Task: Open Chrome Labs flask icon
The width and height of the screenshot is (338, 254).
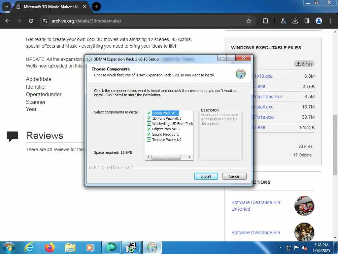Action: pyautogui.click(x=283, y=21)
